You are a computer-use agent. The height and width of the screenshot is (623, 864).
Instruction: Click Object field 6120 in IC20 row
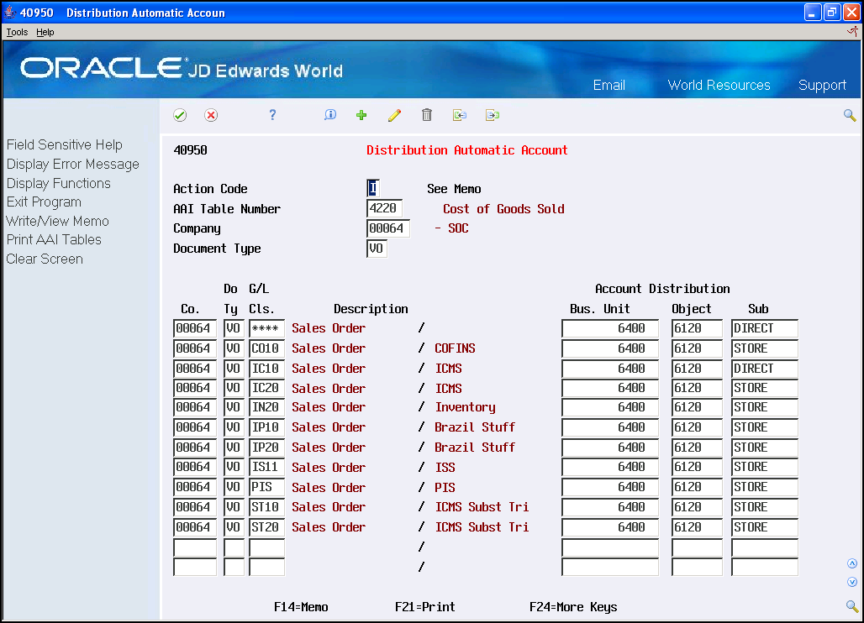tap(697, 388)
